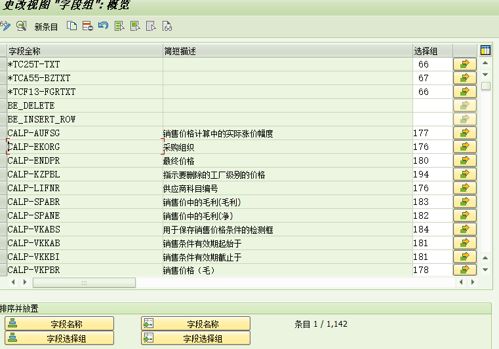The image size is (499, 349).
Task: Click the details magnifier icon
Action: (22, 26)
